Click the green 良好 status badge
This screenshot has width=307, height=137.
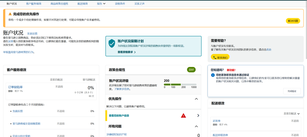[191, 70]
